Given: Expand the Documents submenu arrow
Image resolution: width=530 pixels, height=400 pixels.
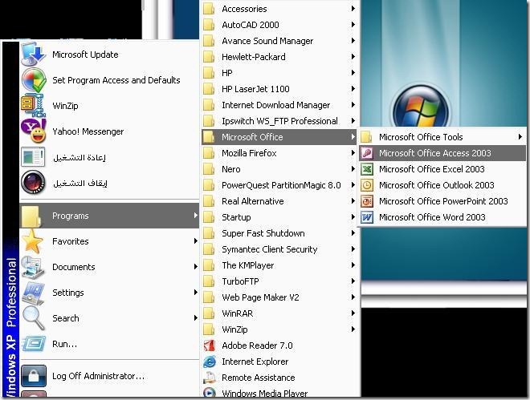Looking at the screenshot, I should tap(195, 267).
